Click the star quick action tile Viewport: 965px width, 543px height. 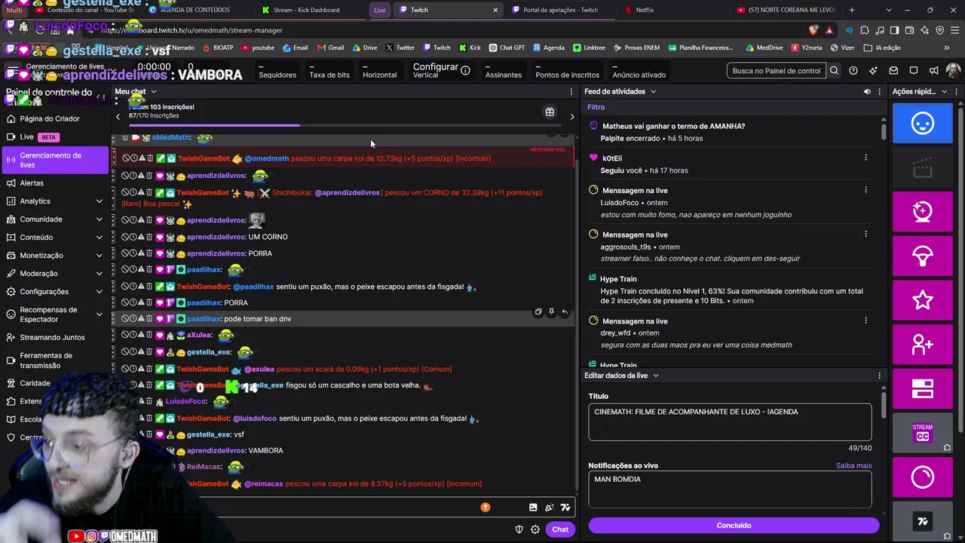tap(923, 300)
